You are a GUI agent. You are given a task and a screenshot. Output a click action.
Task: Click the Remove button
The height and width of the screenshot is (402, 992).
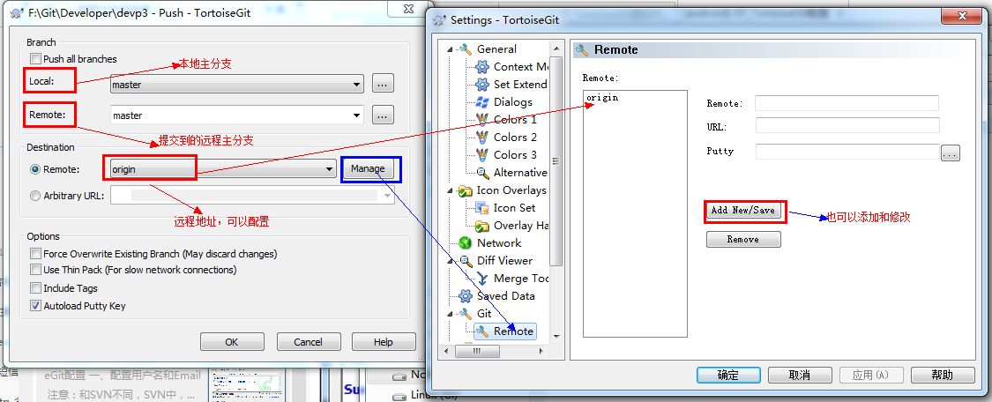743,240
